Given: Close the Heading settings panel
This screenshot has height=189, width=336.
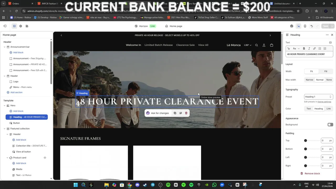Looking at the screenshot, I should 332,35.
